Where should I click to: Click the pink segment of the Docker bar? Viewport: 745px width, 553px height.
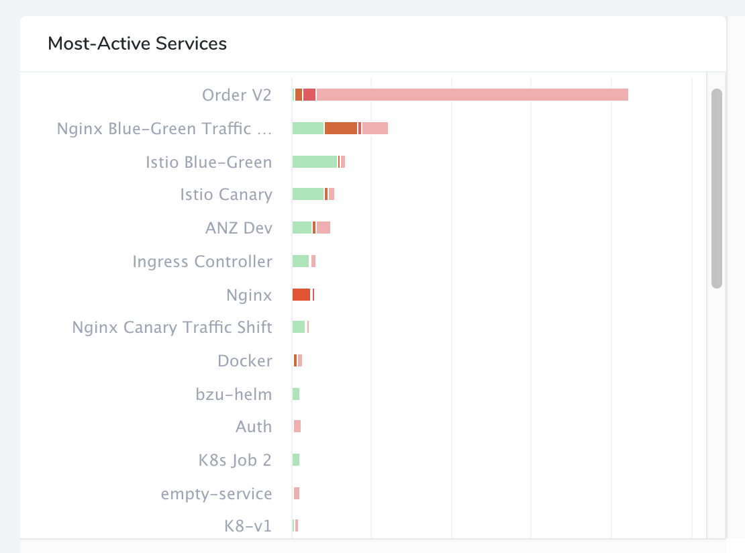point(300,360)
